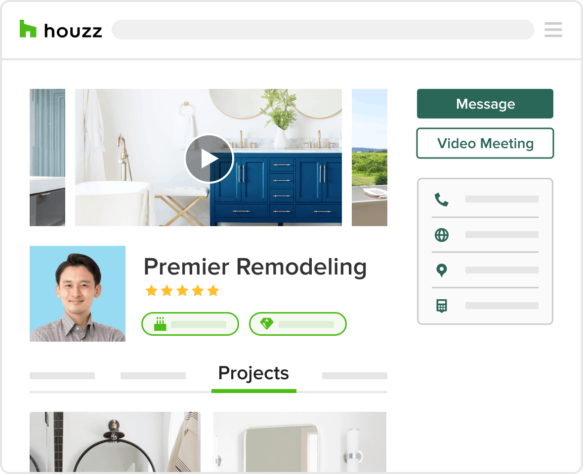
Task: Select the location pin icon
Action: point(441,270)
